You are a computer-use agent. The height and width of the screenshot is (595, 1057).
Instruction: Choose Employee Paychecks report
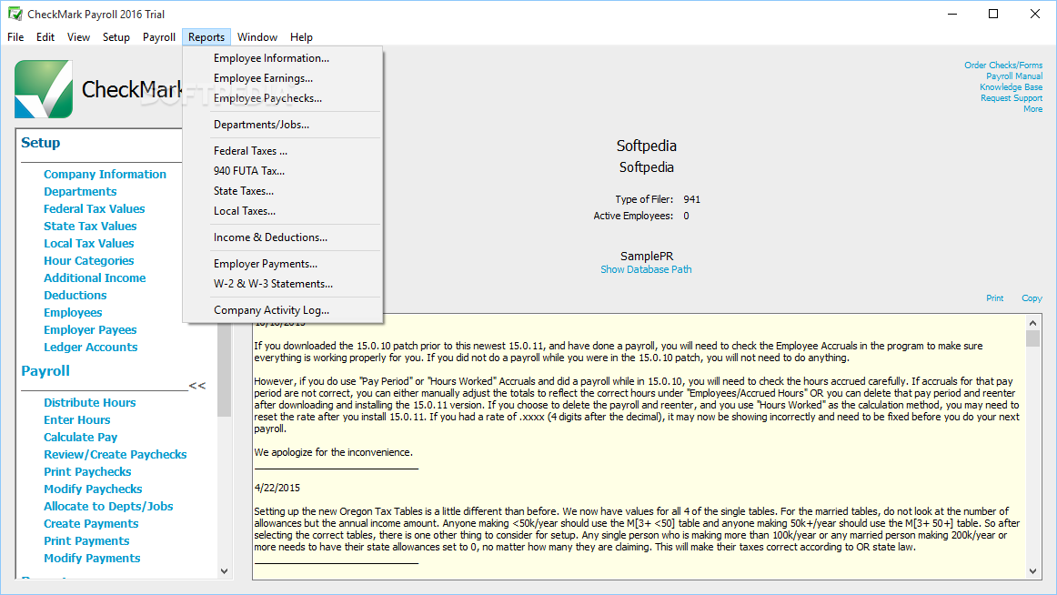point(283,98)
